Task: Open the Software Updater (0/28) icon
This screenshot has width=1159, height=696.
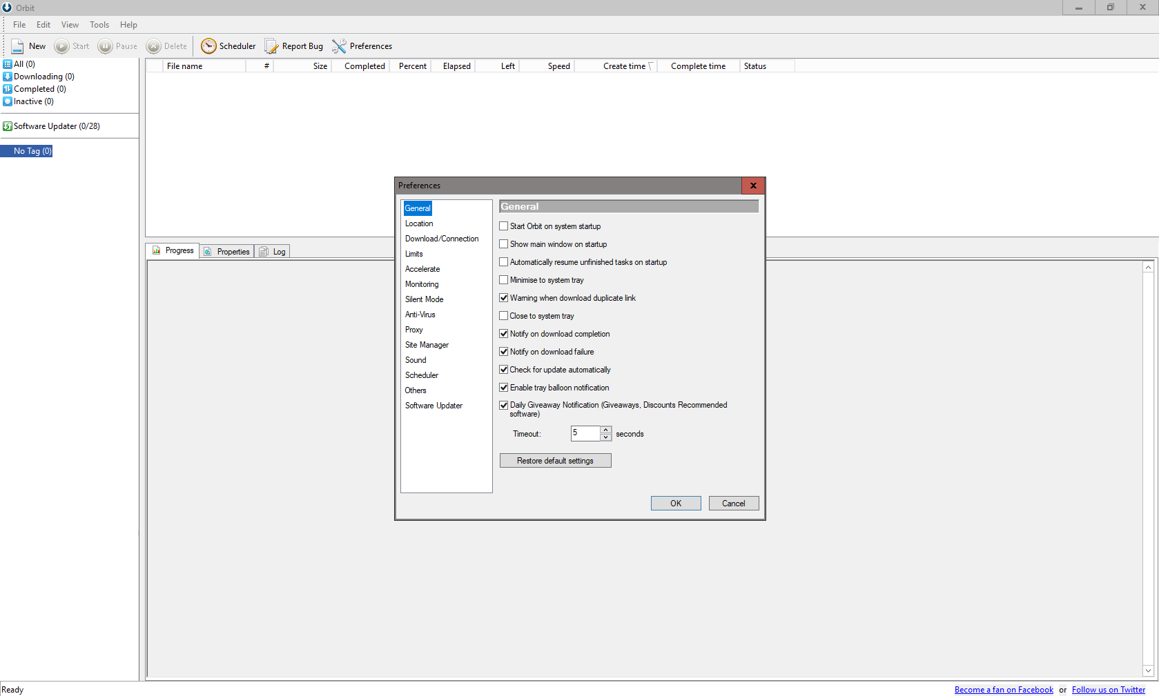Action: point(8,126)
